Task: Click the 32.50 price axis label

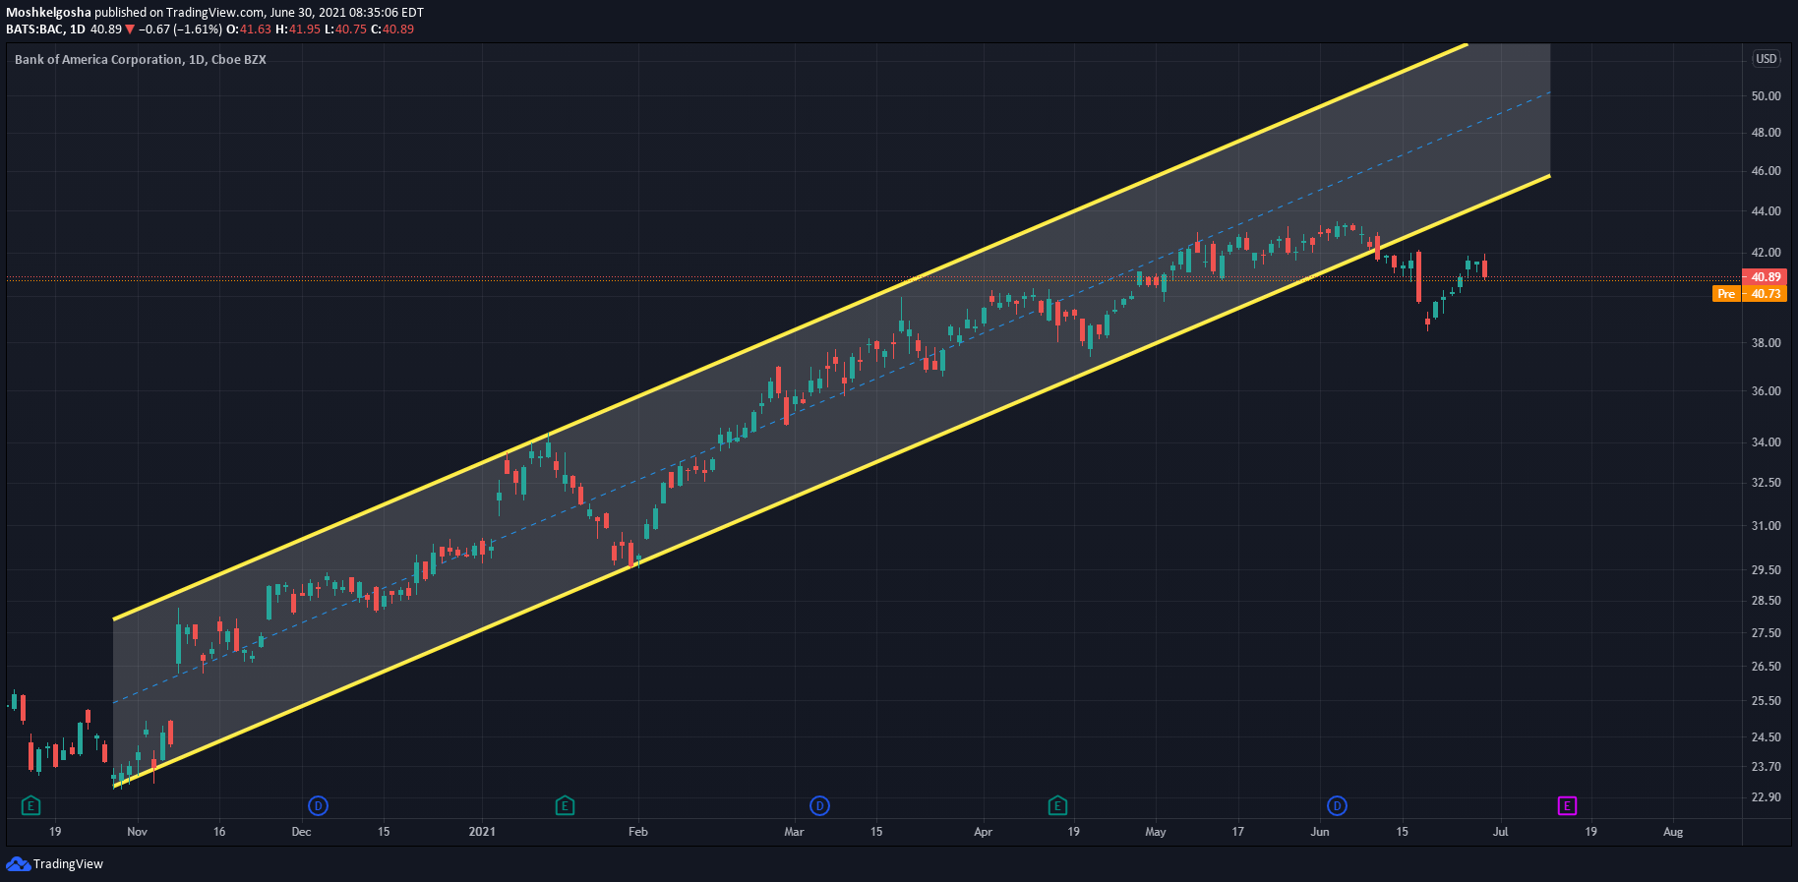Action: 1766,483
